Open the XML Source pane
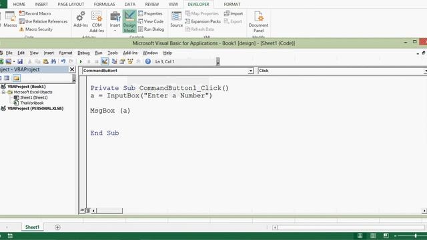The height and width of the screenshot is (240, 427). [176, 19]
